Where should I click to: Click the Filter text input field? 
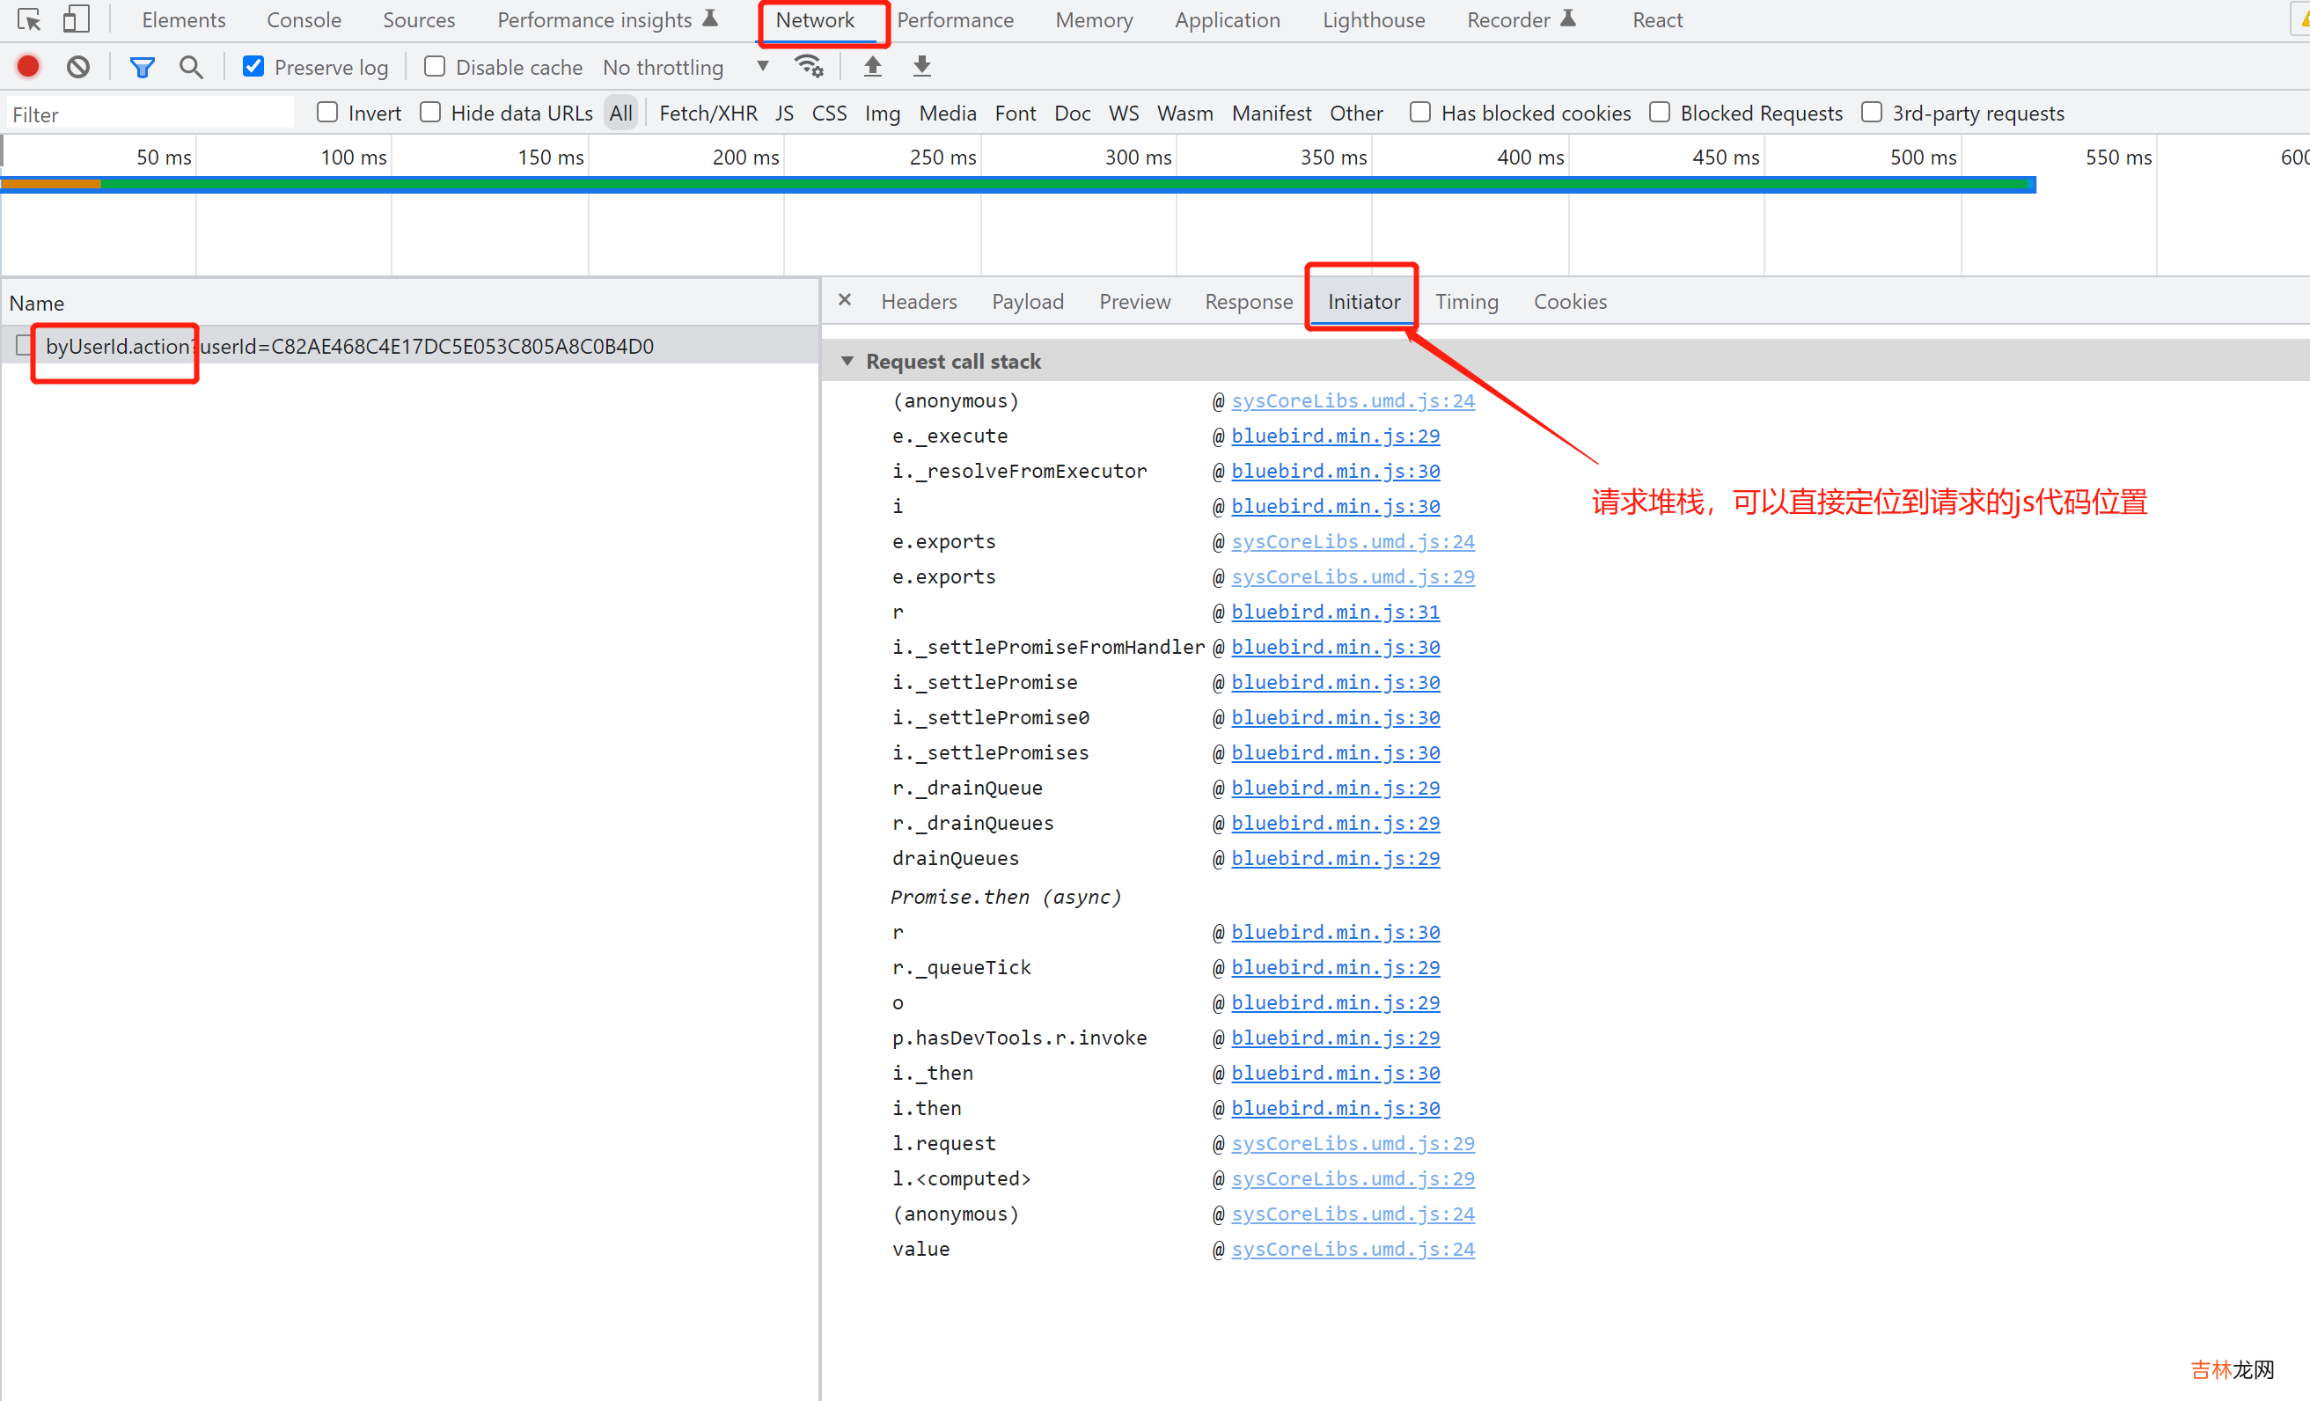150,114
